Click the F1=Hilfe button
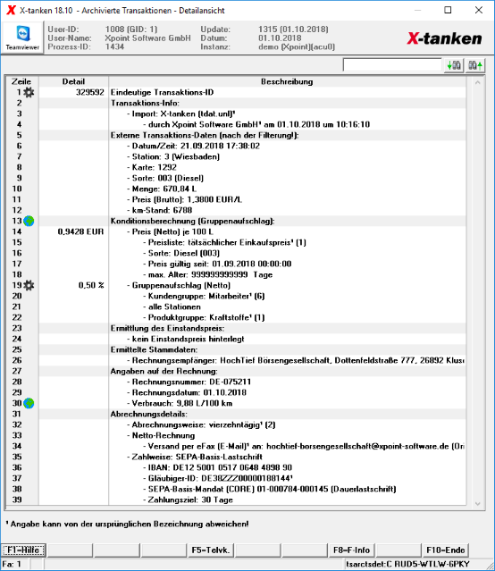The image size is (495, 571). click(23, 550)
